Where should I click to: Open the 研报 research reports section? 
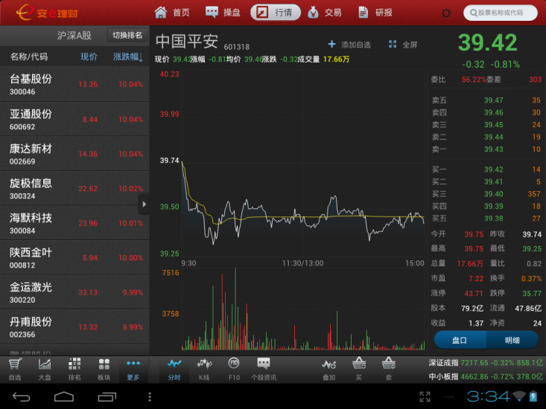375,13
